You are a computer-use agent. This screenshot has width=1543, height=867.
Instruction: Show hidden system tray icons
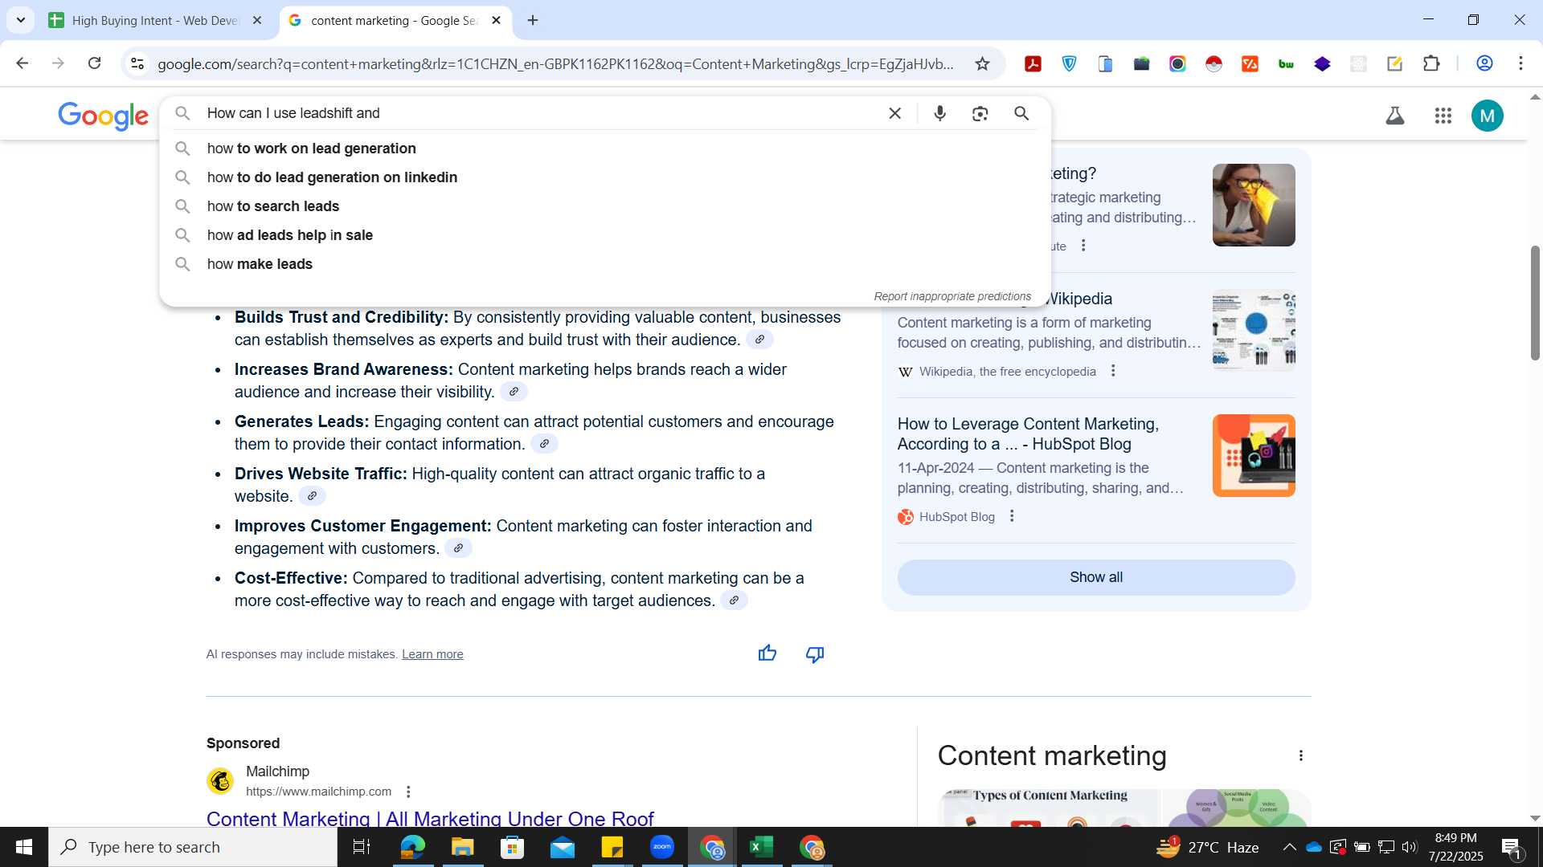click(x=1289, y=847)
